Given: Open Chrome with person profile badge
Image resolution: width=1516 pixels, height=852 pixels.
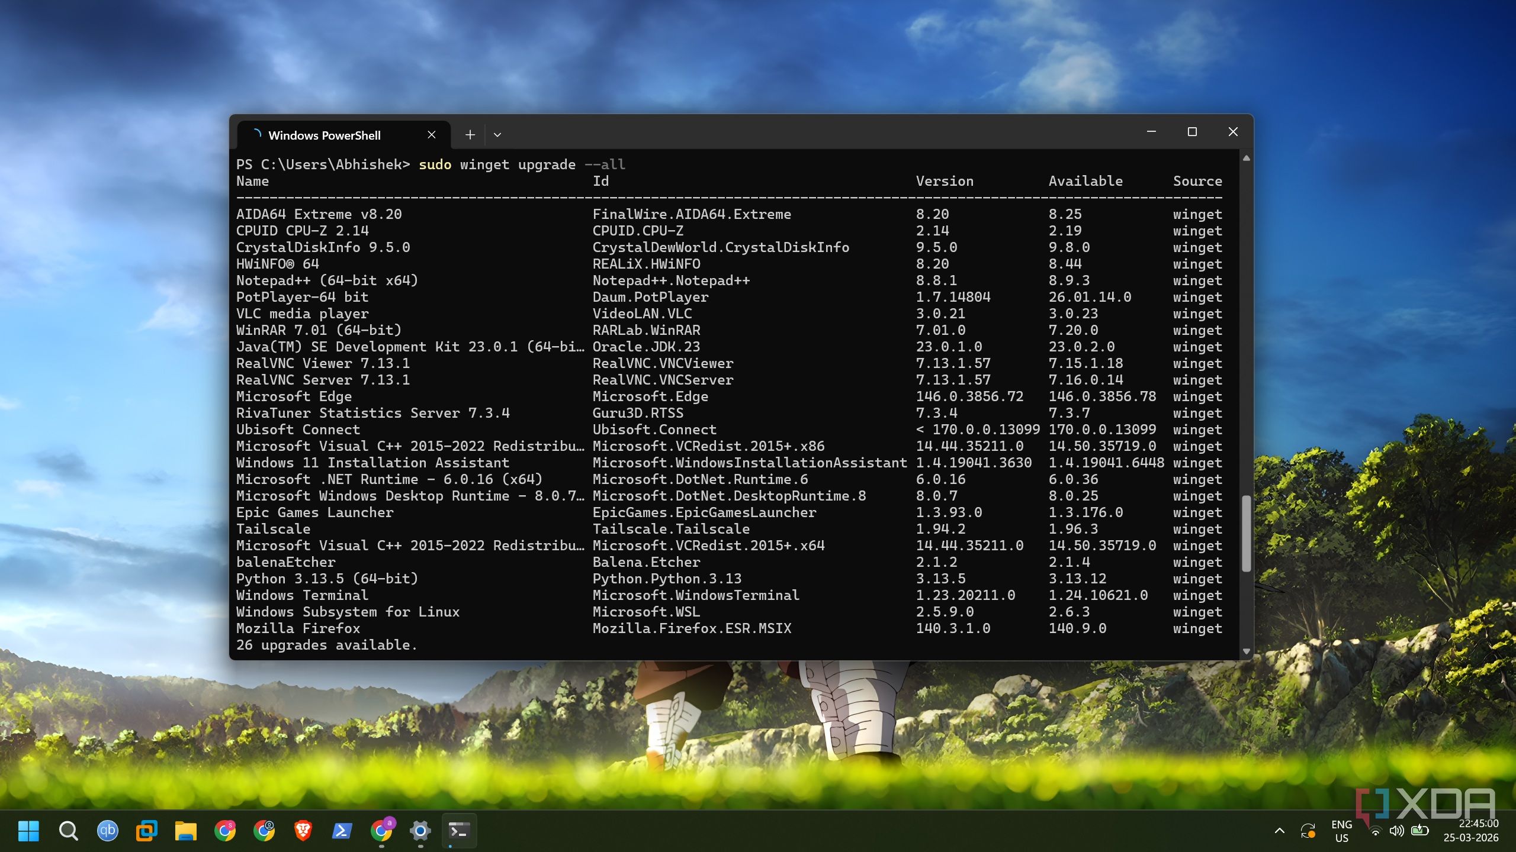Looking at the screenshot, I should pos(264,831).
